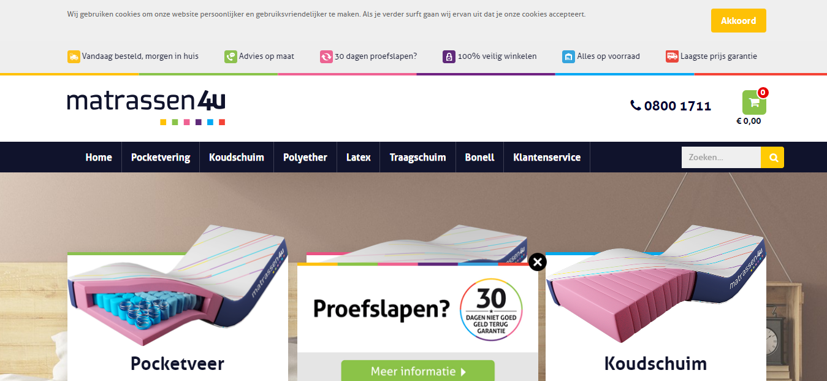
Task: Click the green advice chat icon
Action: pyautogui.click(x=231, y=56)
